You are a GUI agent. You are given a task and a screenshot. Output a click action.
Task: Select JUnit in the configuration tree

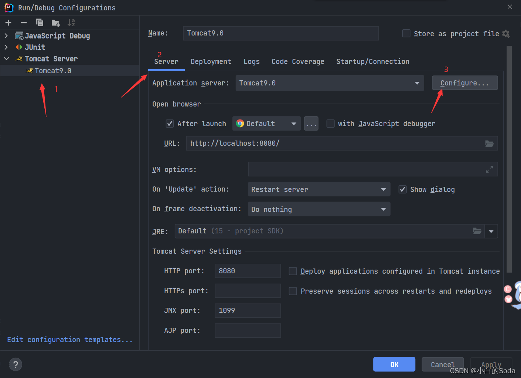click(x=35, y=47)
